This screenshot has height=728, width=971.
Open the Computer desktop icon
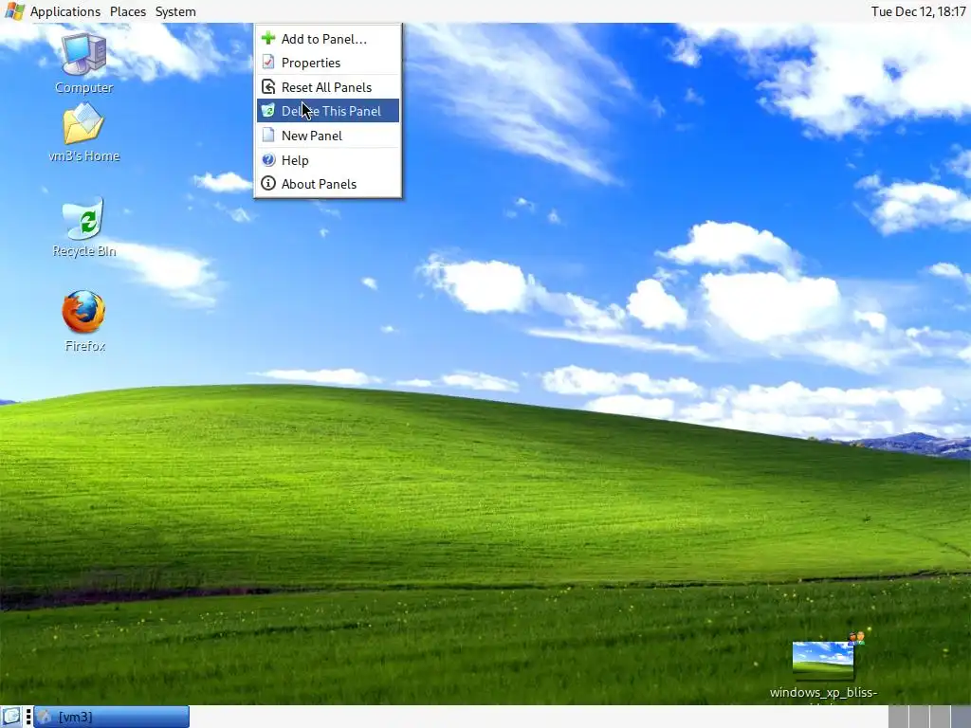pos(83,54)
